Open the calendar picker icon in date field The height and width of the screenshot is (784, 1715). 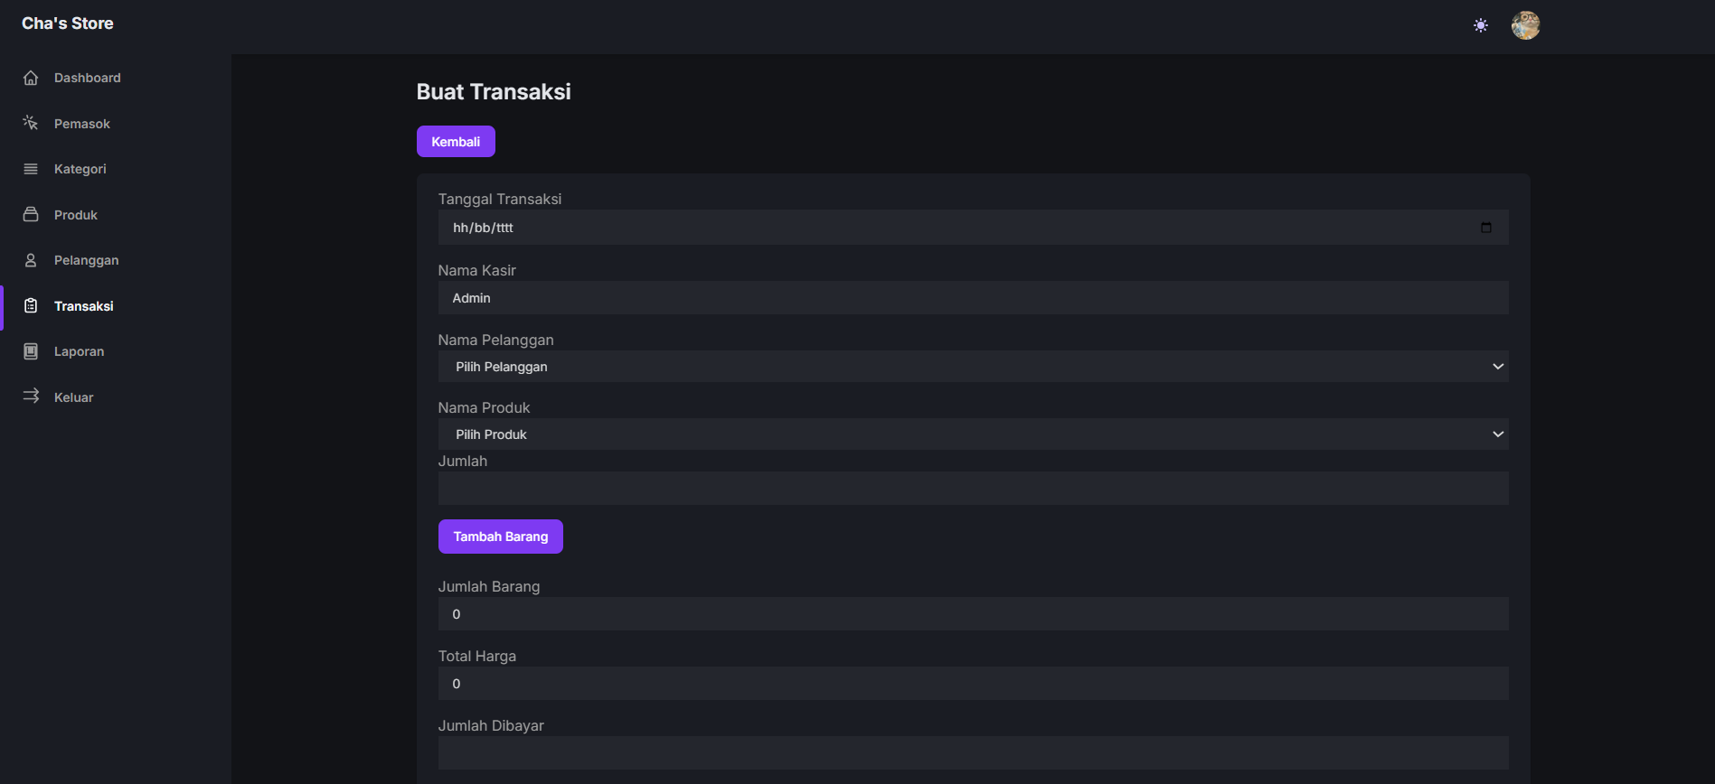(x=1486, y=228)
